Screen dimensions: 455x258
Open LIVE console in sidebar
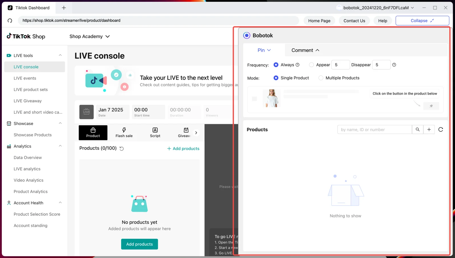point(35,67)
